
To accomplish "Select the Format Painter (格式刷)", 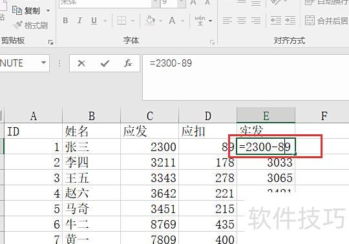I will 31,25.
